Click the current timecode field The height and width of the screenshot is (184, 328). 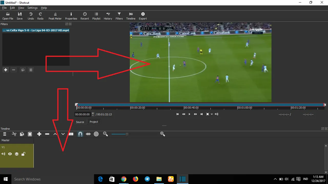pyautogui.click(x=83, y=114)
